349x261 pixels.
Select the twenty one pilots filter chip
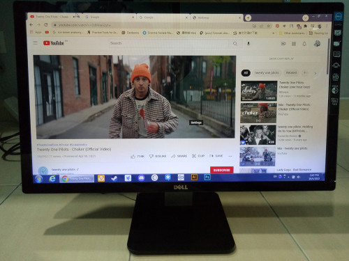(267, 73)
